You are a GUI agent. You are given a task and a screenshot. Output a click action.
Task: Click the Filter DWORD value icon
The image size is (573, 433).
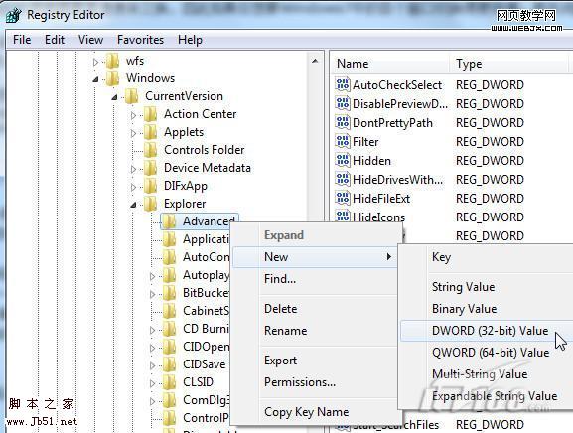click(343, 141)
